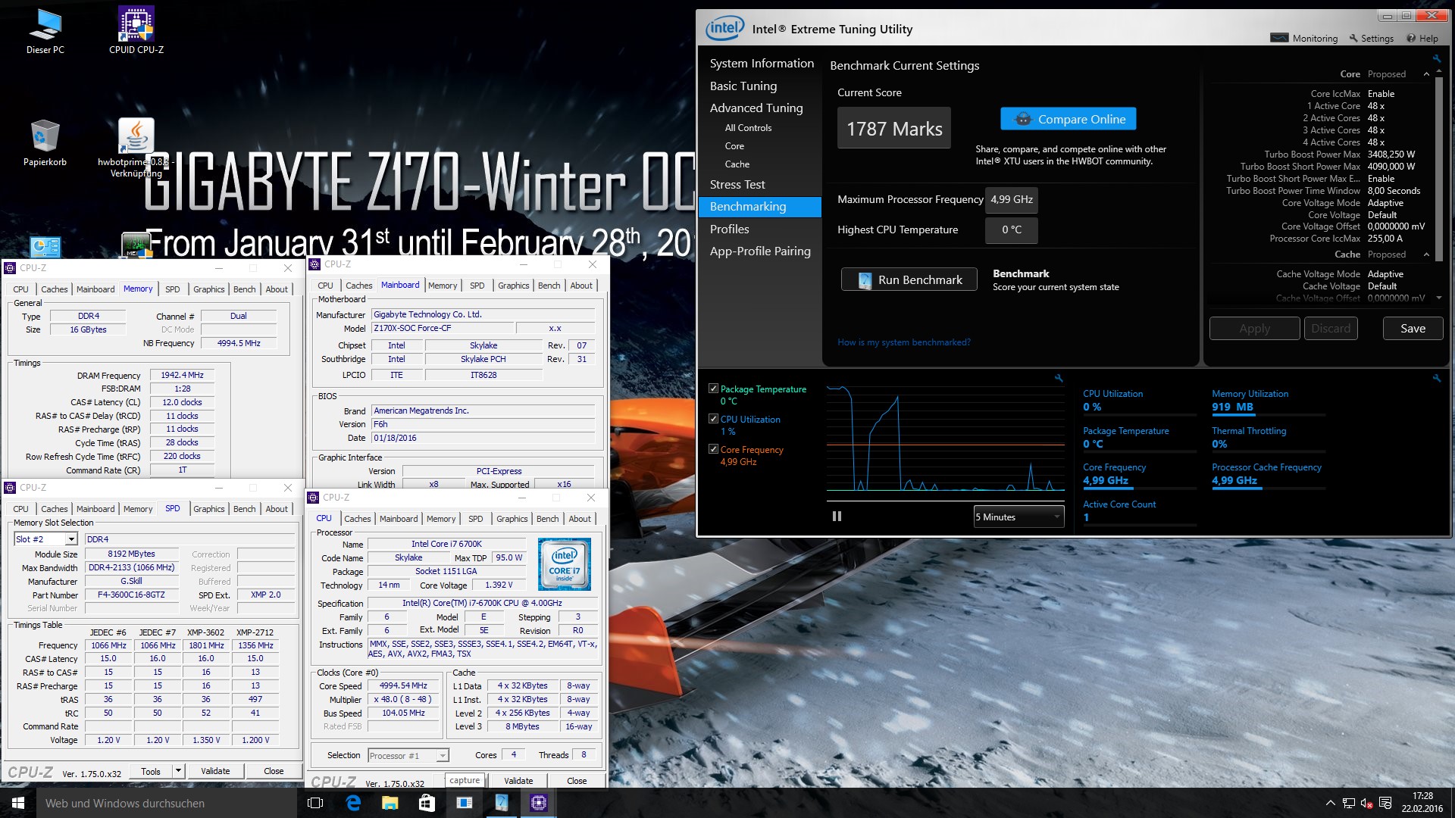Open System Information in XTU sidebar
This screenshot has height=818, width=1455.
coord(762,64)
